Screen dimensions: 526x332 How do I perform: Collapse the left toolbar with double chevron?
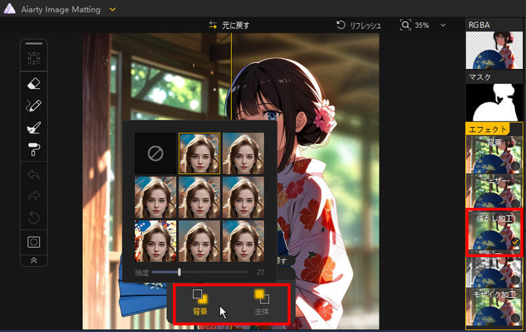pos(34,260)
